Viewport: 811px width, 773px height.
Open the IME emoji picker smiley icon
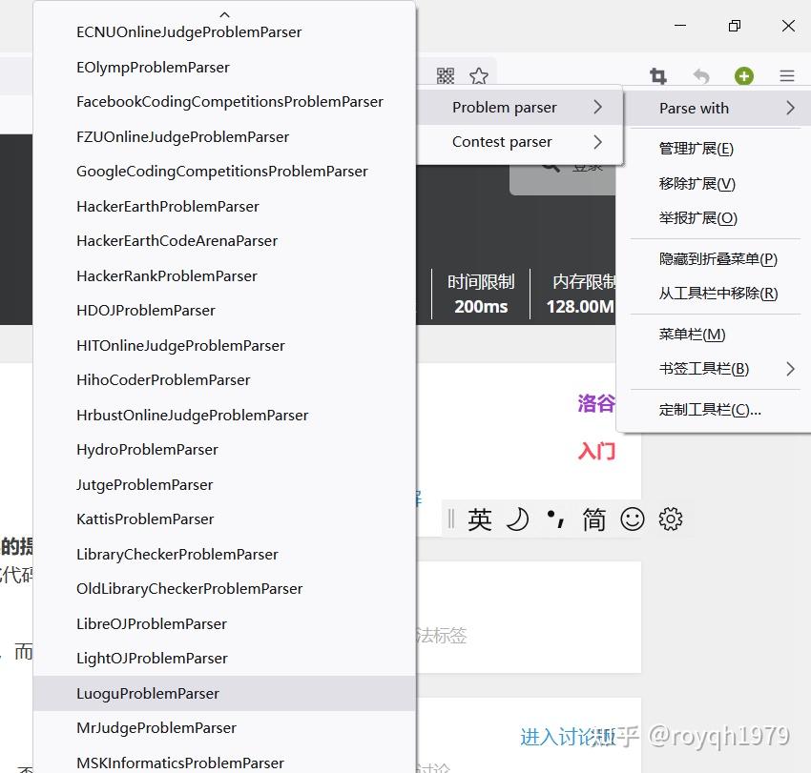pos(633,519)
